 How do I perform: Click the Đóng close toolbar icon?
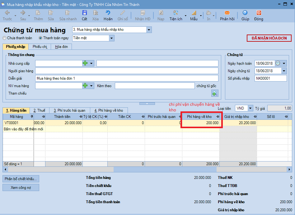point(259,13)
